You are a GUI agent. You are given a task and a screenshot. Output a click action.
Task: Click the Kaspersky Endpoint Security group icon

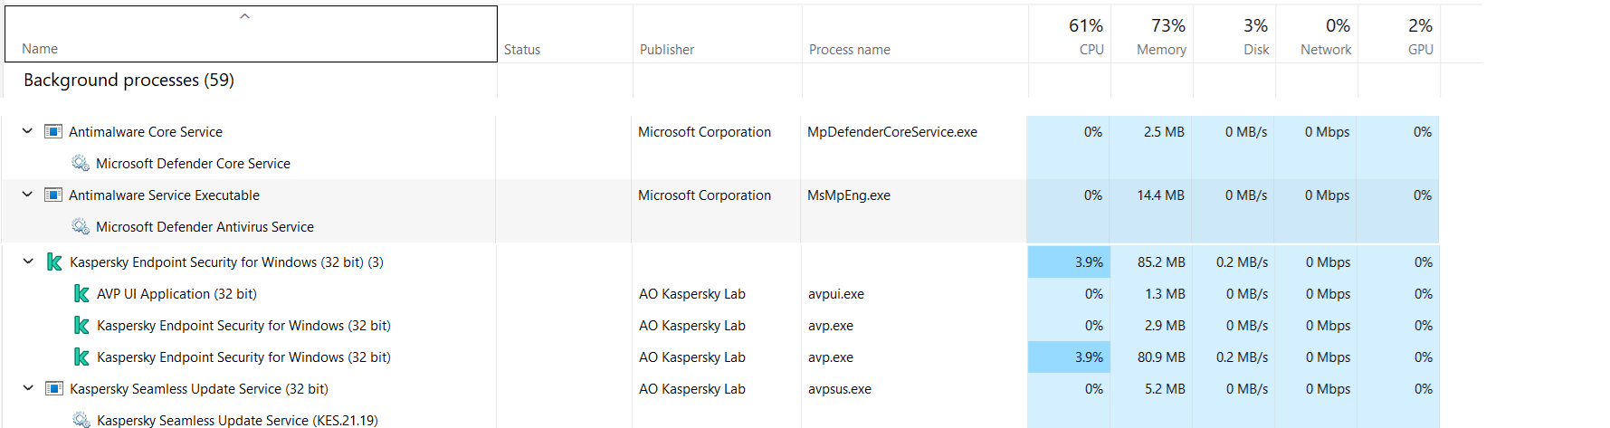pyautogui.click(x=54, y=262)
